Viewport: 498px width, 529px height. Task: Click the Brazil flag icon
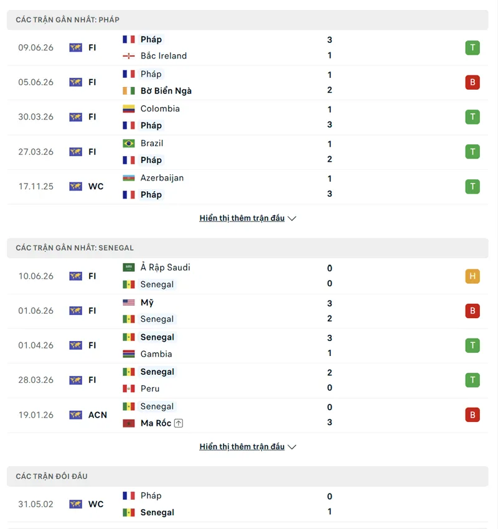(x=129, y=143)
